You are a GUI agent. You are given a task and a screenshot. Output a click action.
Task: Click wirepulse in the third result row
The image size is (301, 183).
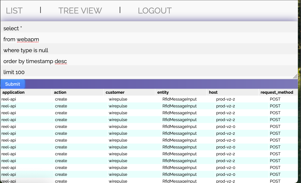118,113
